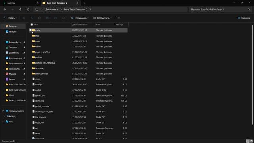Image resolution: width=254 pixels, height=143 pixels.
Task: Open the Просмотреть dropdown
Action: point(102,18)
